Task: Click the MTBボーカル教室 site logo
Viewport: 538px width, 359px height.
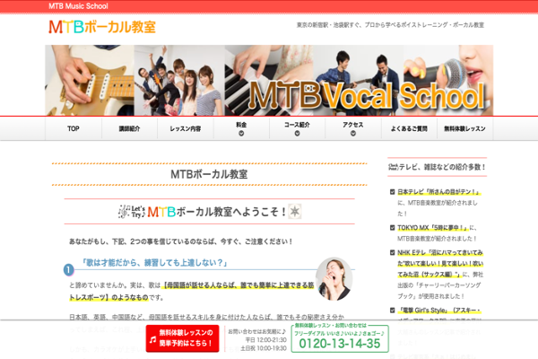Action: [102, 27]
